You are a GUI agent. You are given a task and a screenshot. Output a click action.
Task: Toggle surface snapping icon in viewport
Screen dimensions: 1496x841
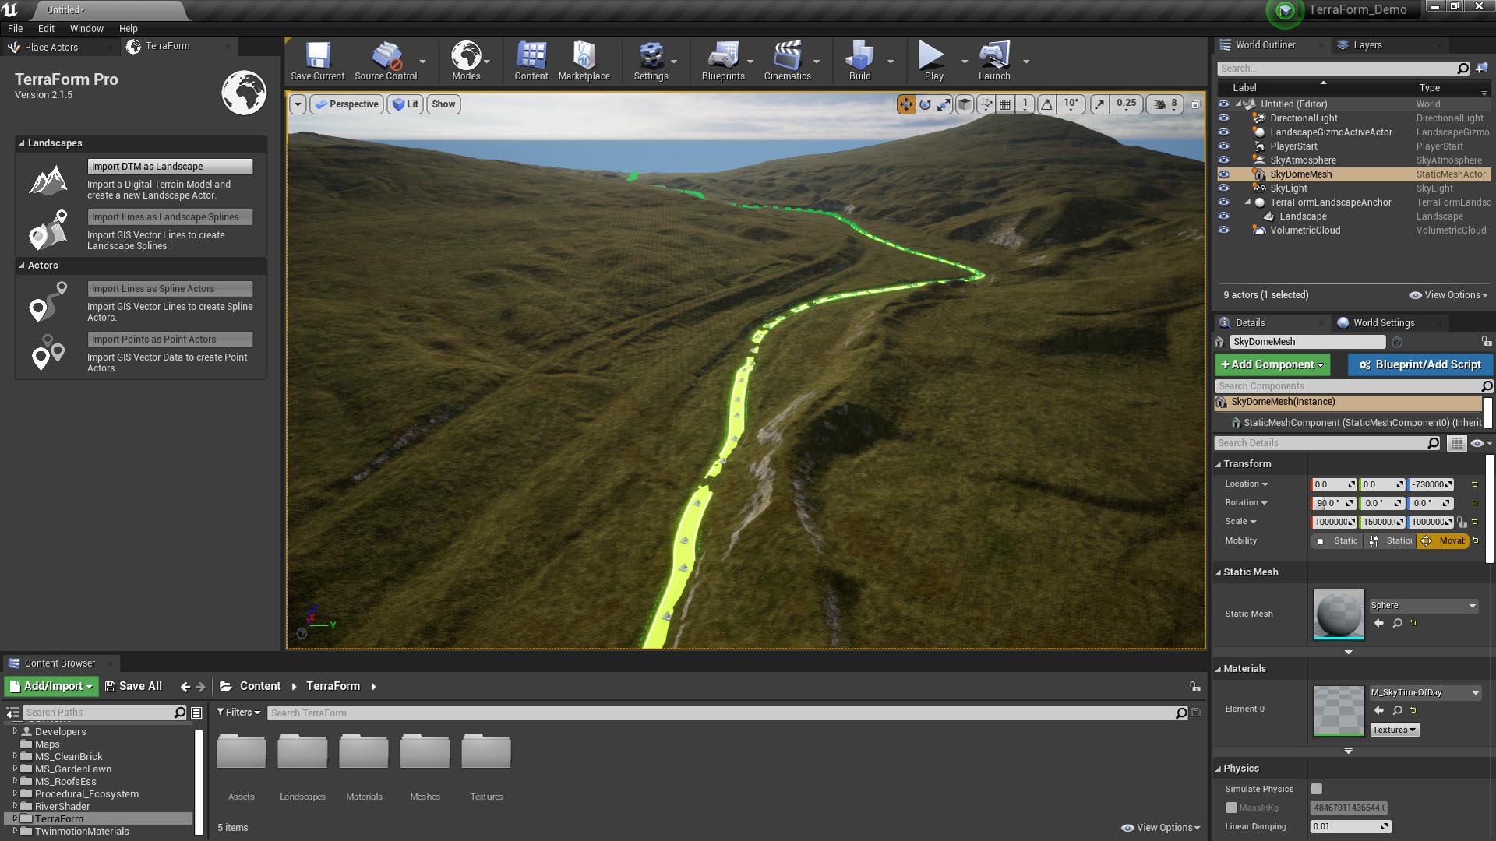click(x=986, y=104)
